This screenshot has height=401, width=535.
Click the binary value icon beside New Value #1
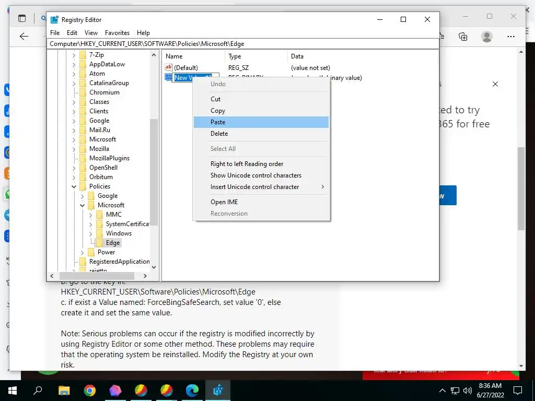click(168, 77)
